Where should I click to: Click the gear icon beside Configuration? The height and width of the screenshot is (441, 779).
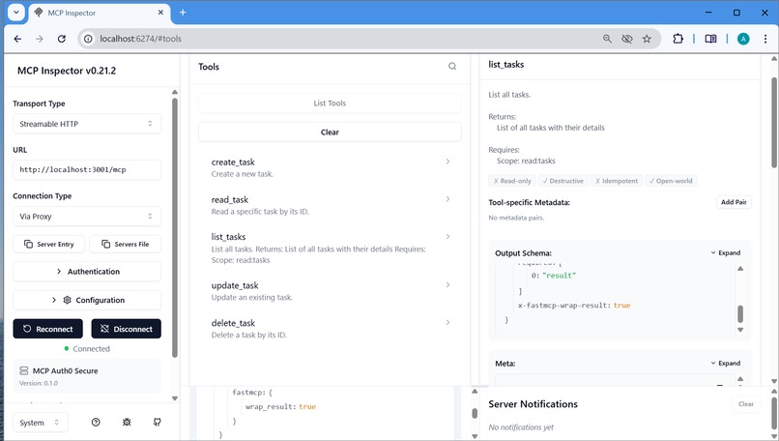click(x=67, y=300)
